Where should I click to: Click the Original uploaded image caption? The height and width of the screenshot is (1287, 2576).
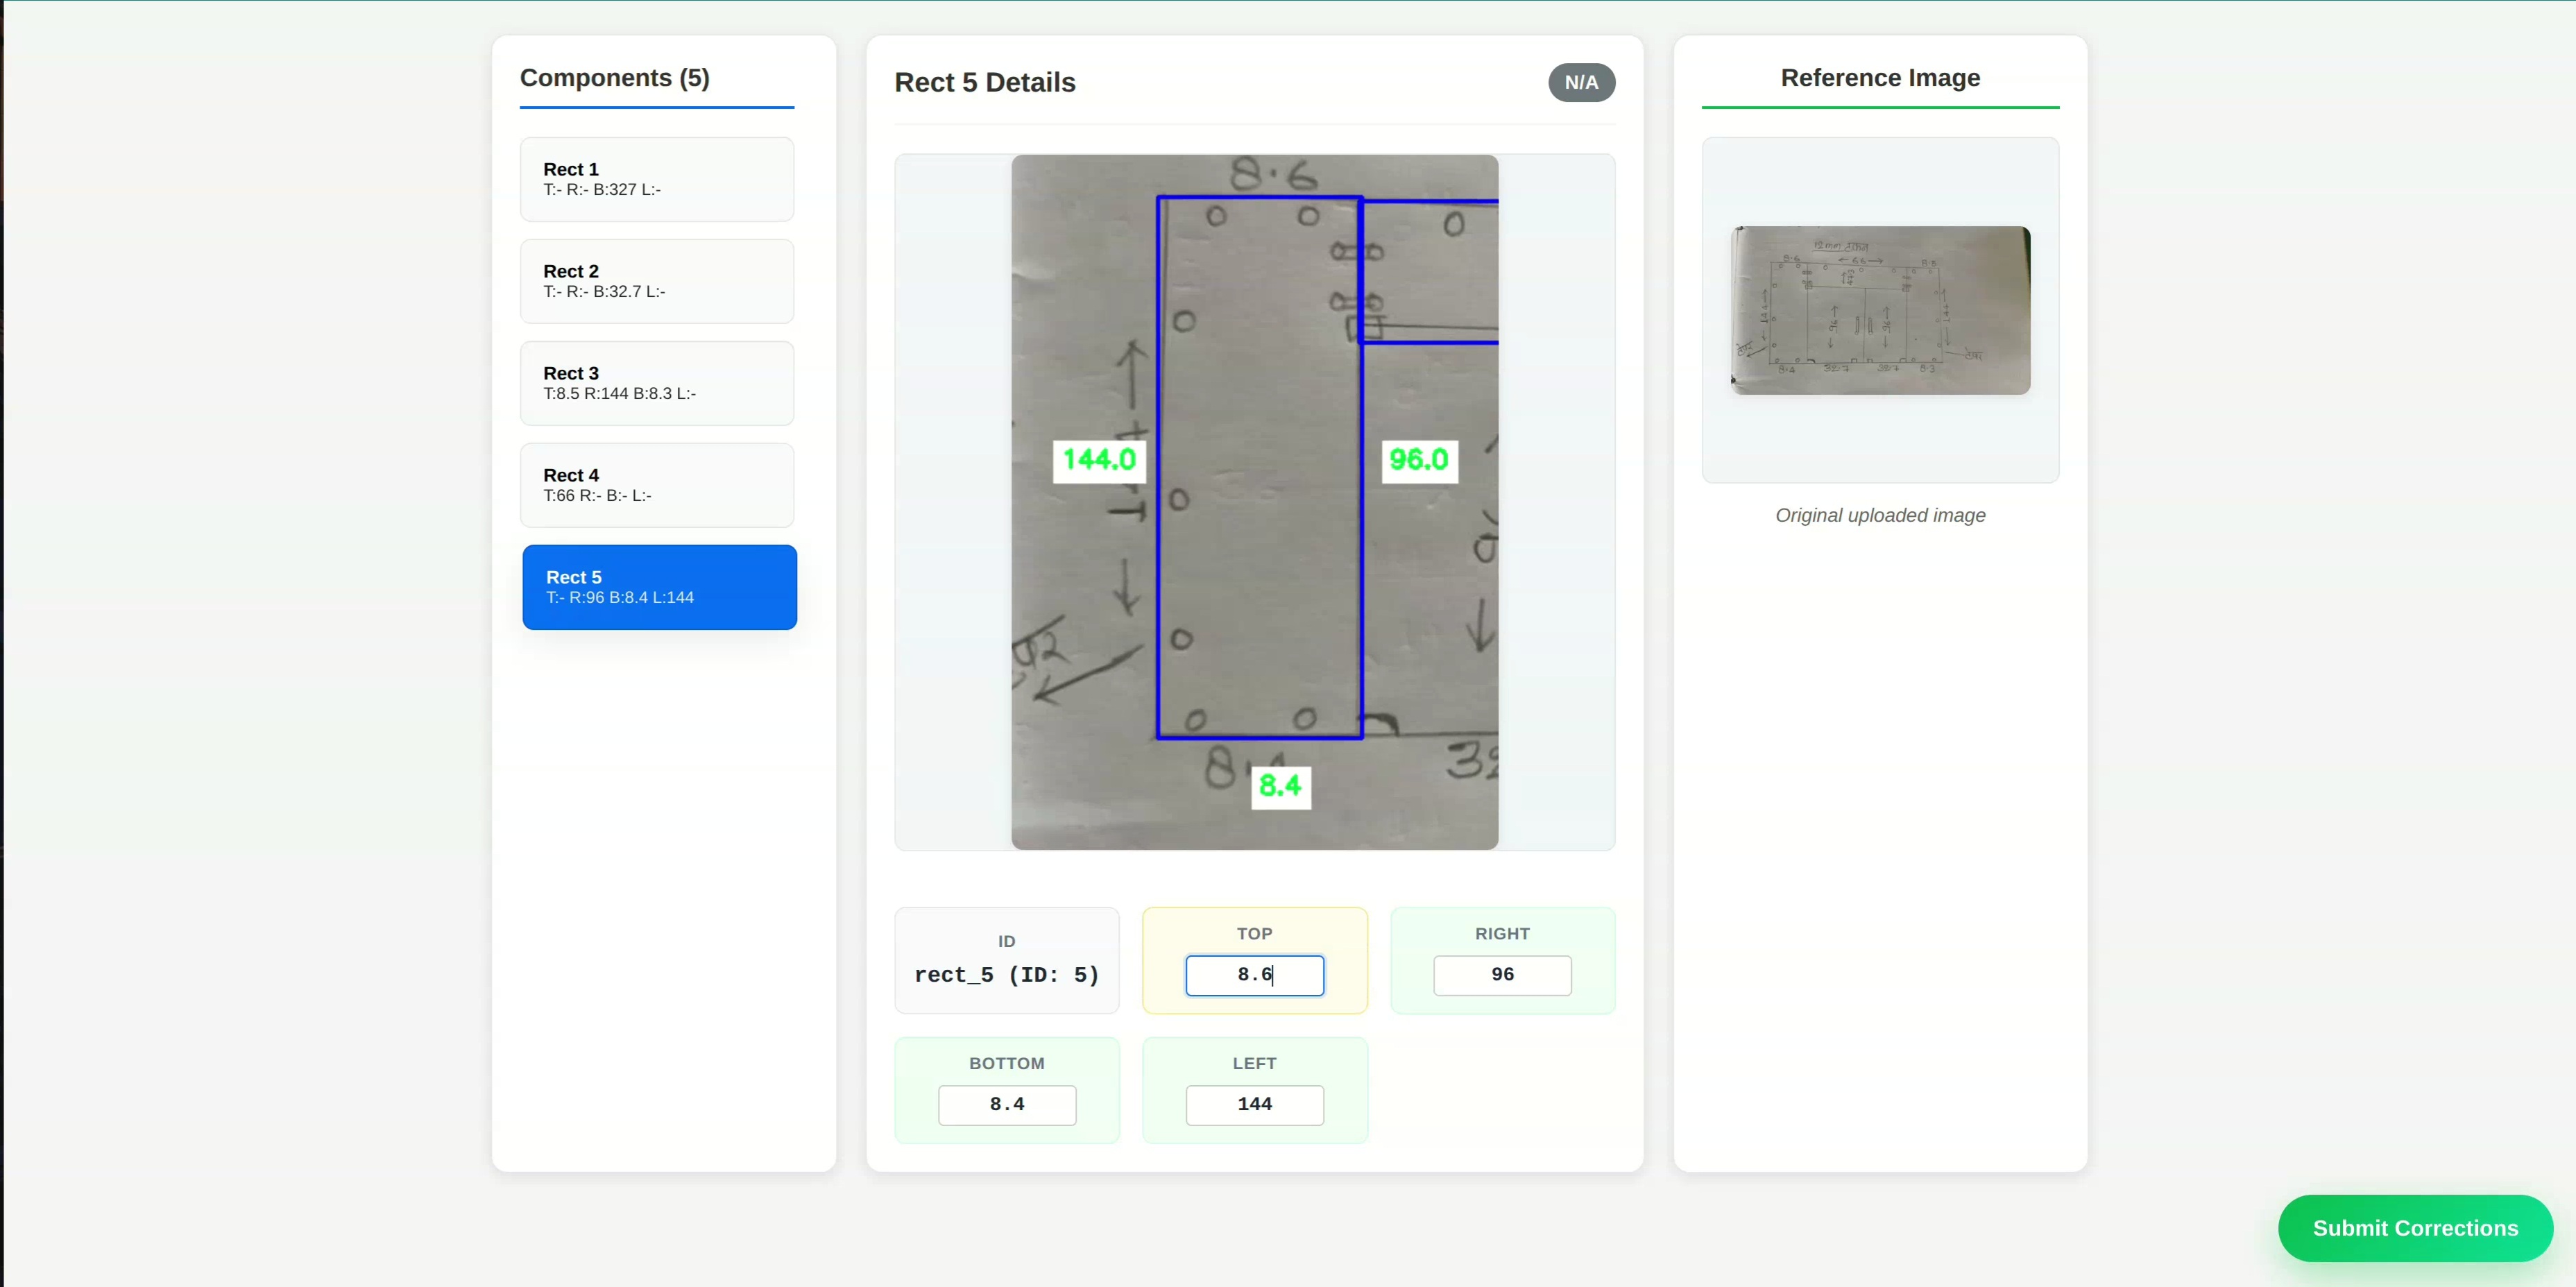point(1879,516)
